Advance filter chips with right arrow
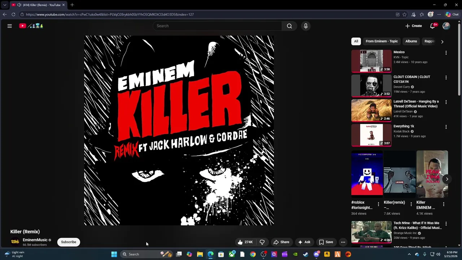The width and height of the screenshot is (462, 260). (442, 42)
